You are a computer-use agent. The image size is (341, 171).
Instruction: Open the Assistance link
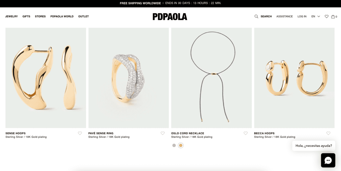click(284, 17)
